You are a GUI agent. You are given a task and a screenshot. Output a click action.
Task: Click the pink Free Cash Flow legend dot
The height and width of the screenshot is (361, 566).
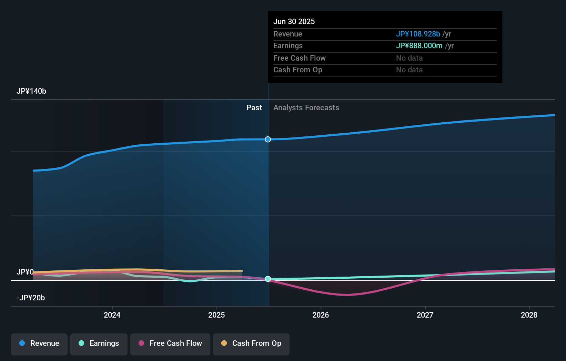point(142,343)
